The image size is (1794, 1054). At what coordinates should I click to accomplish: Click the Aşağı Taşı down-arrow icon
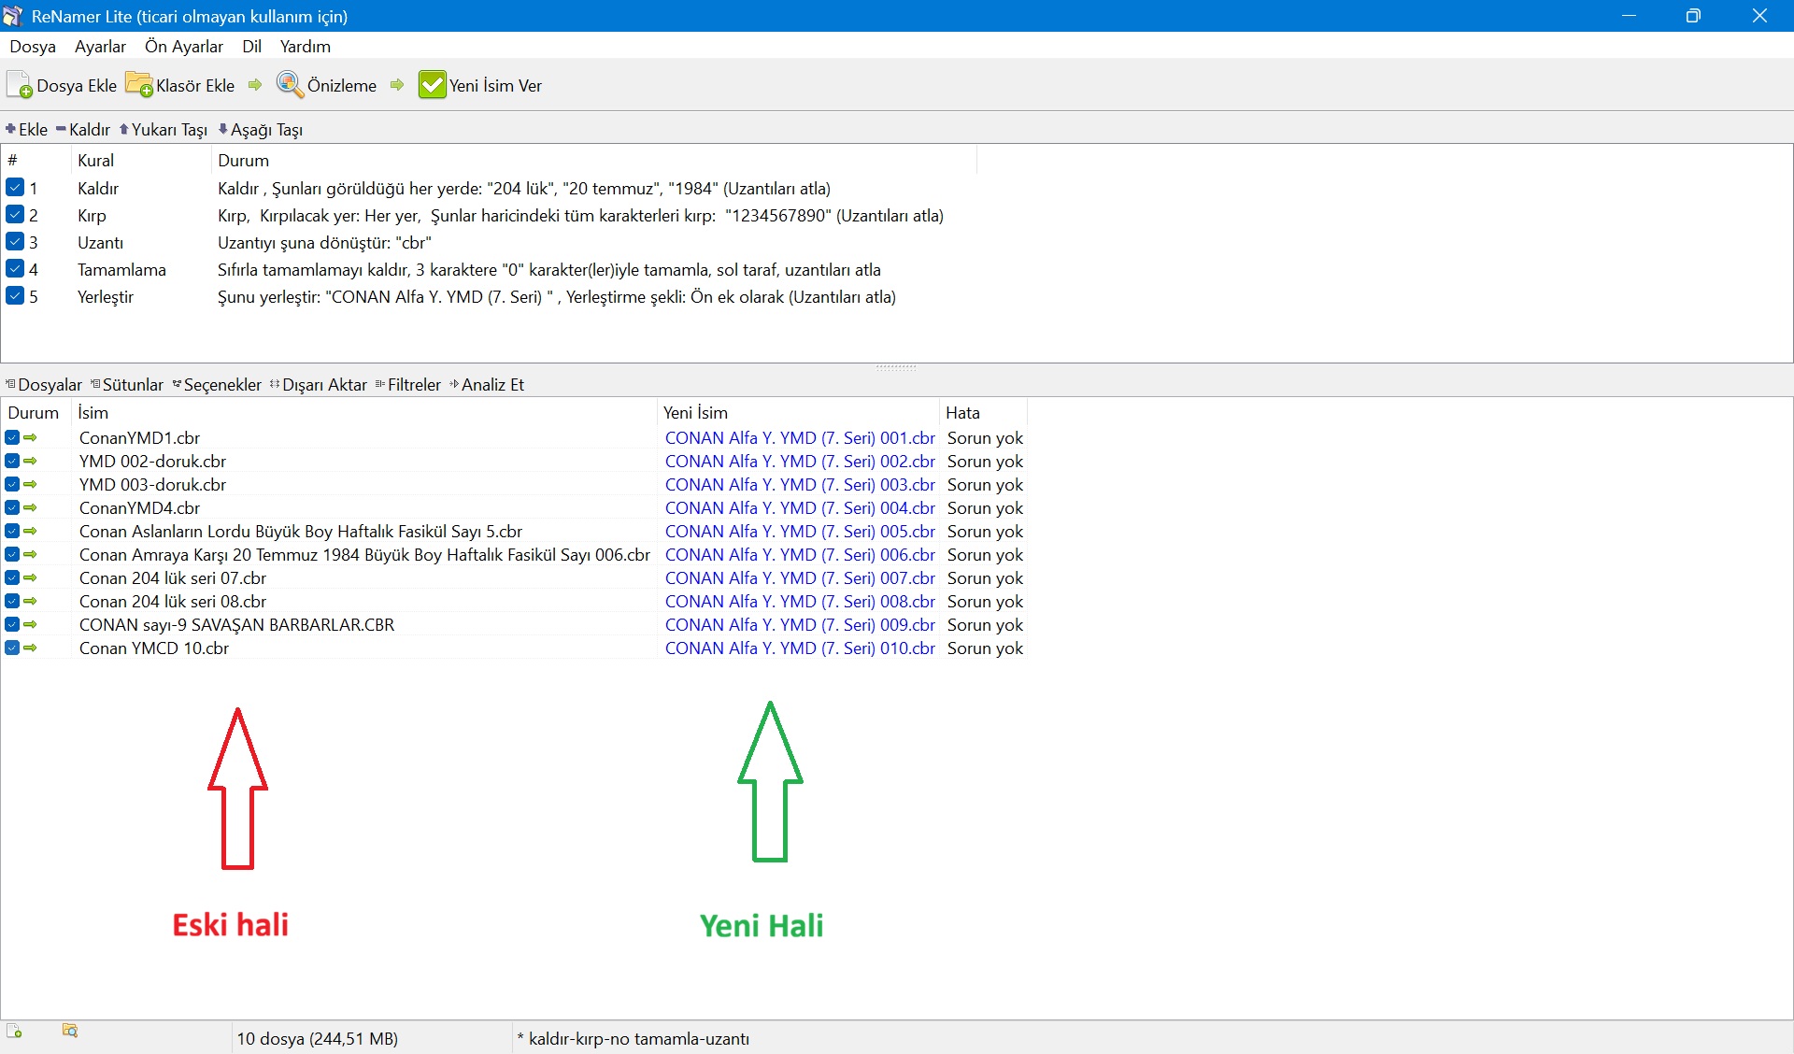pyautogui.click(x=223, y=129)
